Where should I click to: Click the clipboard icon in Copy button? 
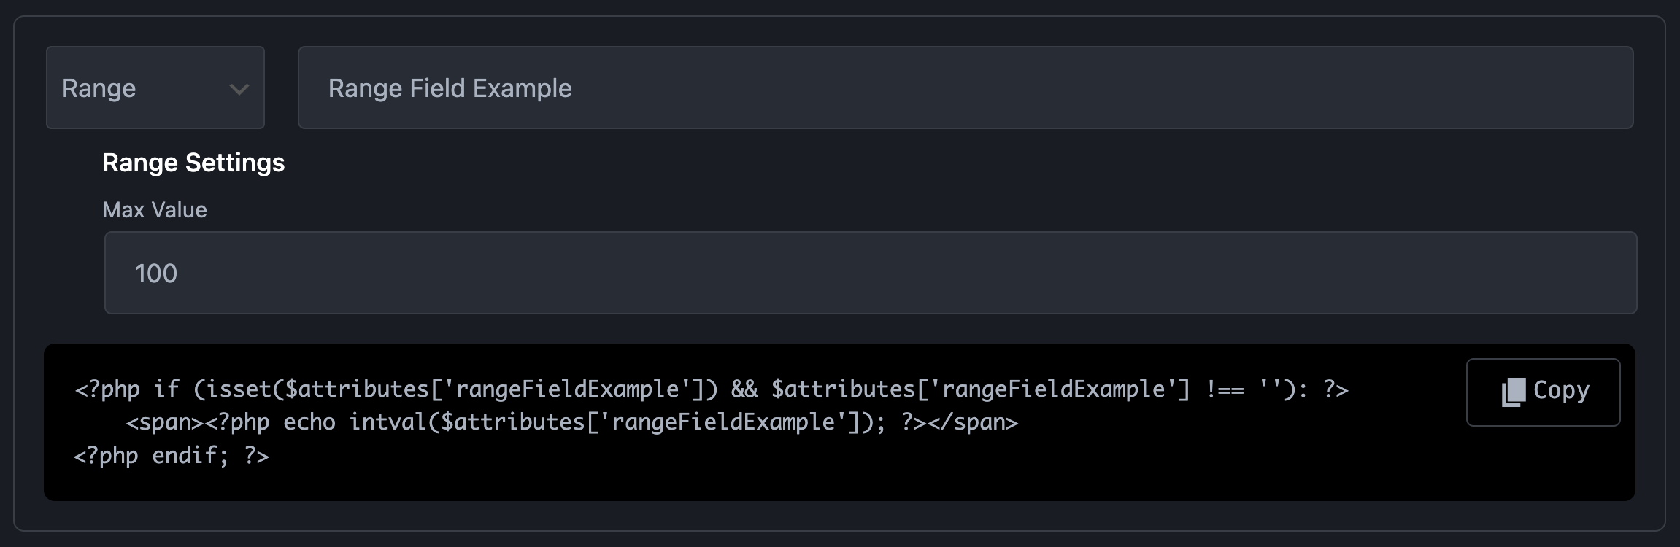1513,392
